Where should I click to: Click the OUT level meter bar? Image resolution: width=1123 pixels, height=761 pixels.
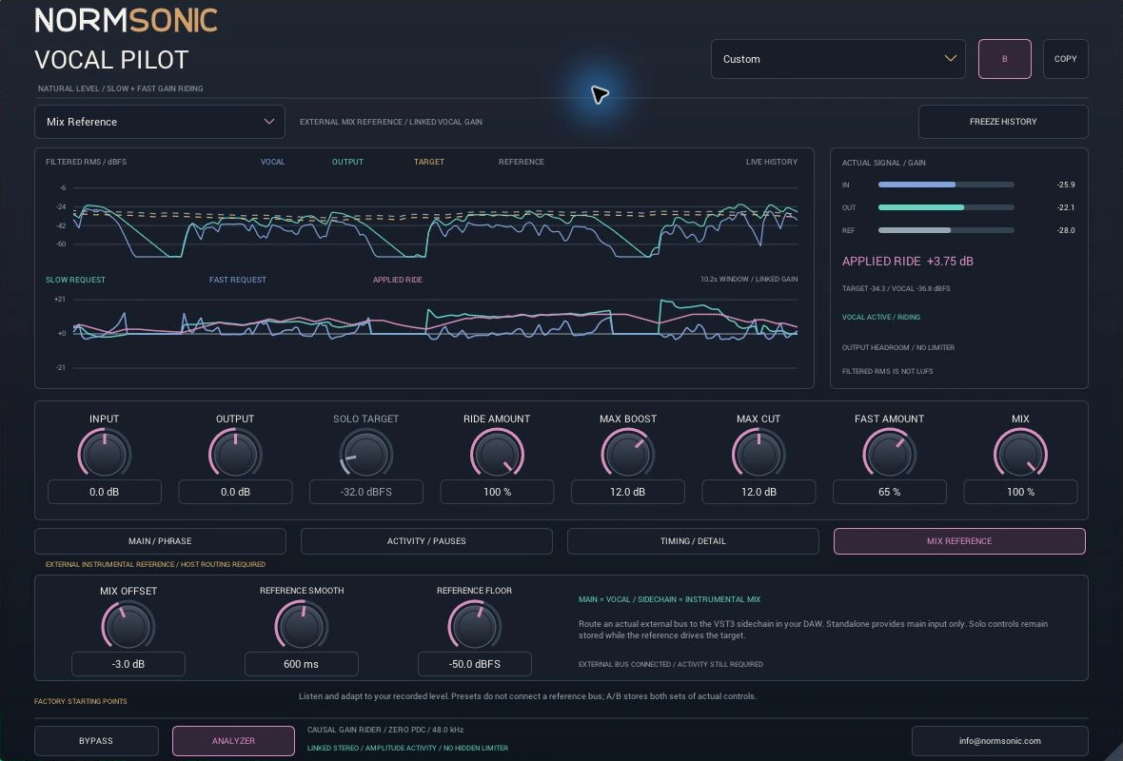pyautogui.click(x=946, y=207)
